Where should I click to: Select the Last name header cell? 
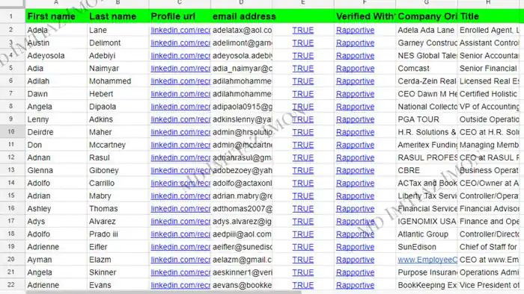click(x=118, y=16)
